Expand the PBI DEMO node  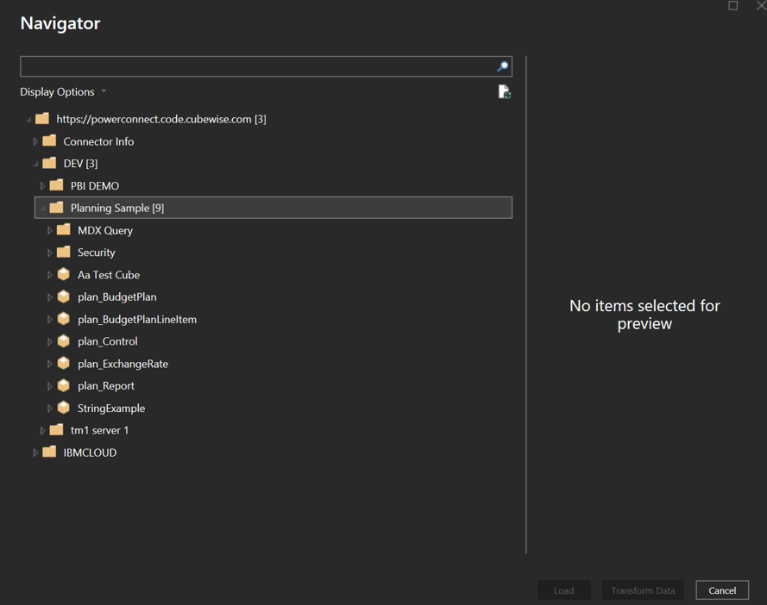click(42, 186)
